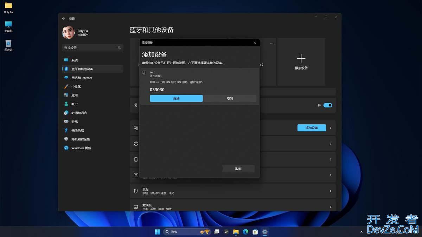Viewport: 422px width, 237px height.
Task: Open Task View on the taskbar
Action: click(x=217, y=232)
